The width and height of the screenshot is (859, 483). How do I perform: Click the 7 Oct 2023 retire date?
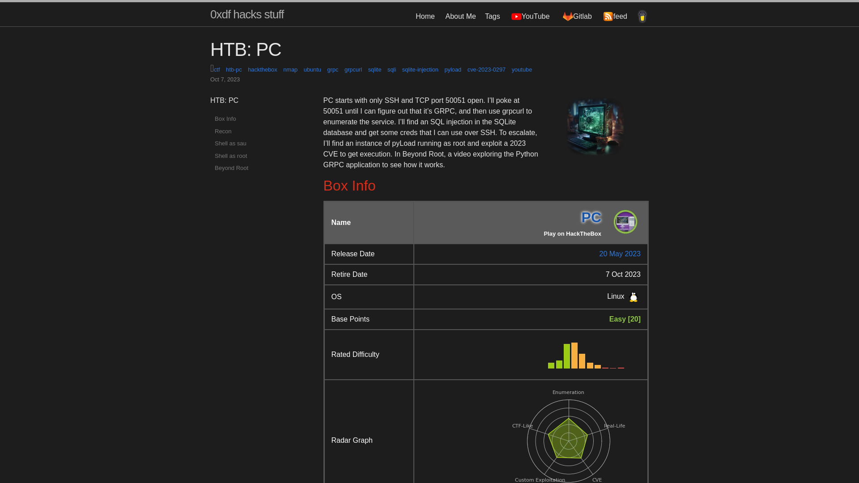pos(623,275)
